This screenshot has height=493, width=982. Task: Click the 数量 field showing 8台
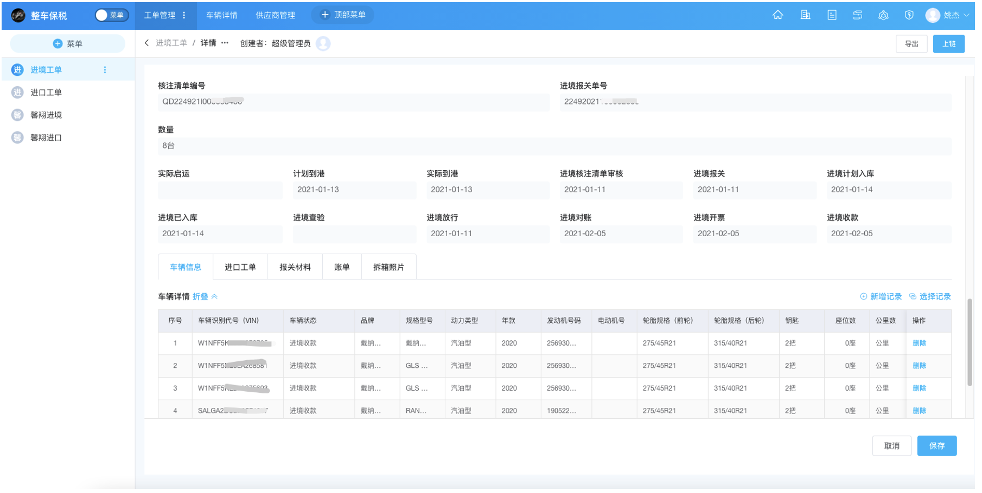(554, 146)
